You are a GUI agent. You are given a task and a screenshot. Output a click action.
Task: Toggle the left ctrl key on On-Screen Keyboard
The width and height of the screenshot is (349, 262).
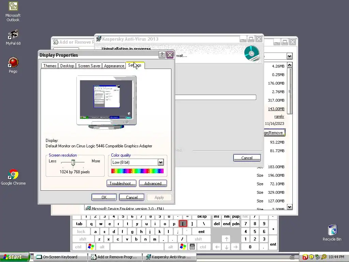coord(78,247)
